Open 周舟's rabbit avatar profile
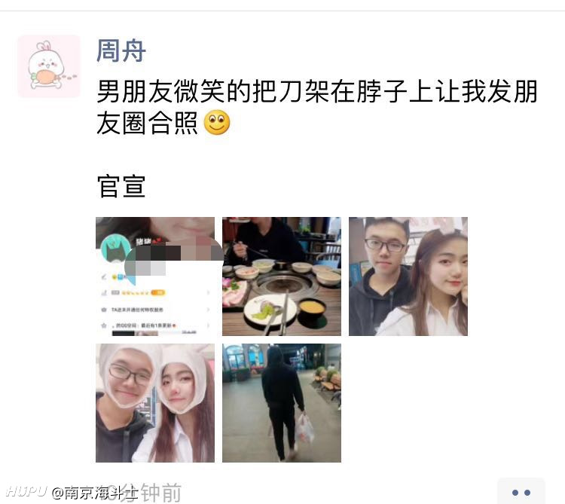The height and width of the screenshot is (504, 565). [49, 66]
